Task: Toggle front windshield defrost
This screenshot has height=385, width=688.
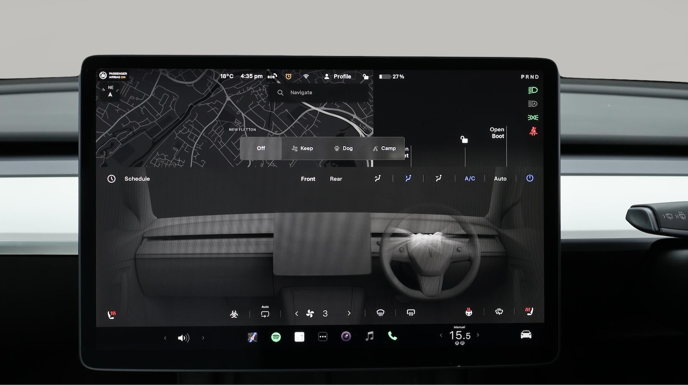Action: click(380, 313)
